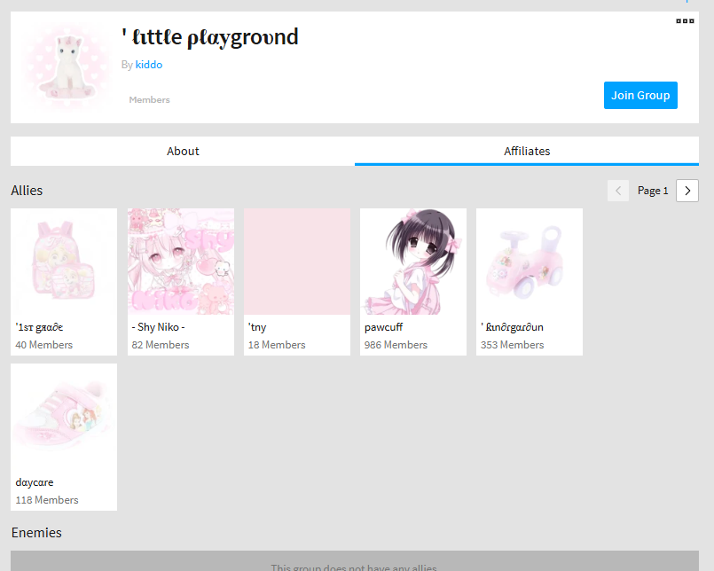
Task: Click the '1st grade group name
Action: tap(39, 327)
